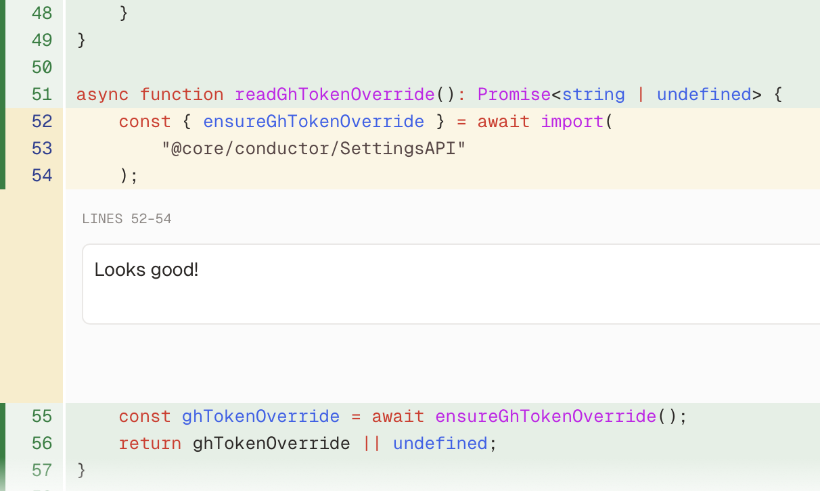Click line number 57 in the gutter
820x491 pixels.
(x=42, y=469)
